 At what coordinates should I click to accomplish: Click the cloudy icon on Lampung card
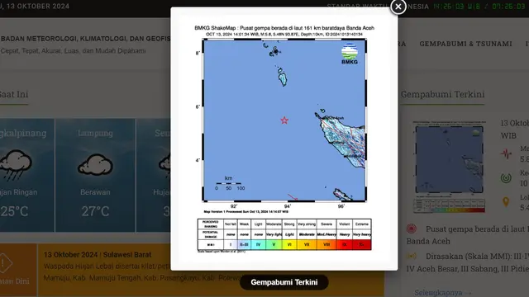click(96, 165)
